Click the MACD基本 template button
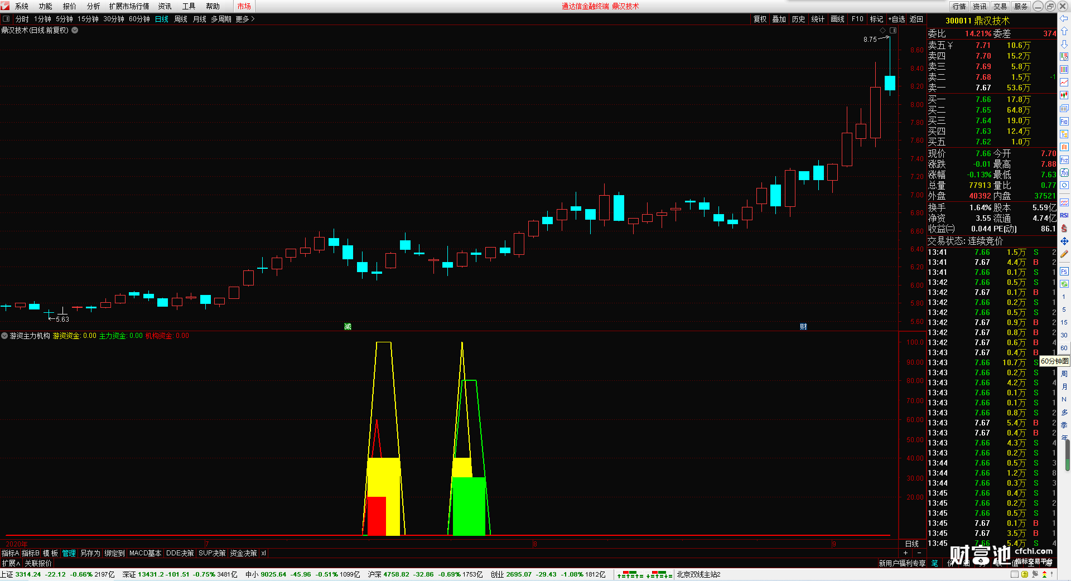 pos(145,553)
